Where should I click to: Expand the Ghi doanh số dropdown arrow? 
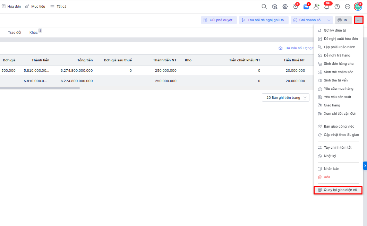pos(329,20)
